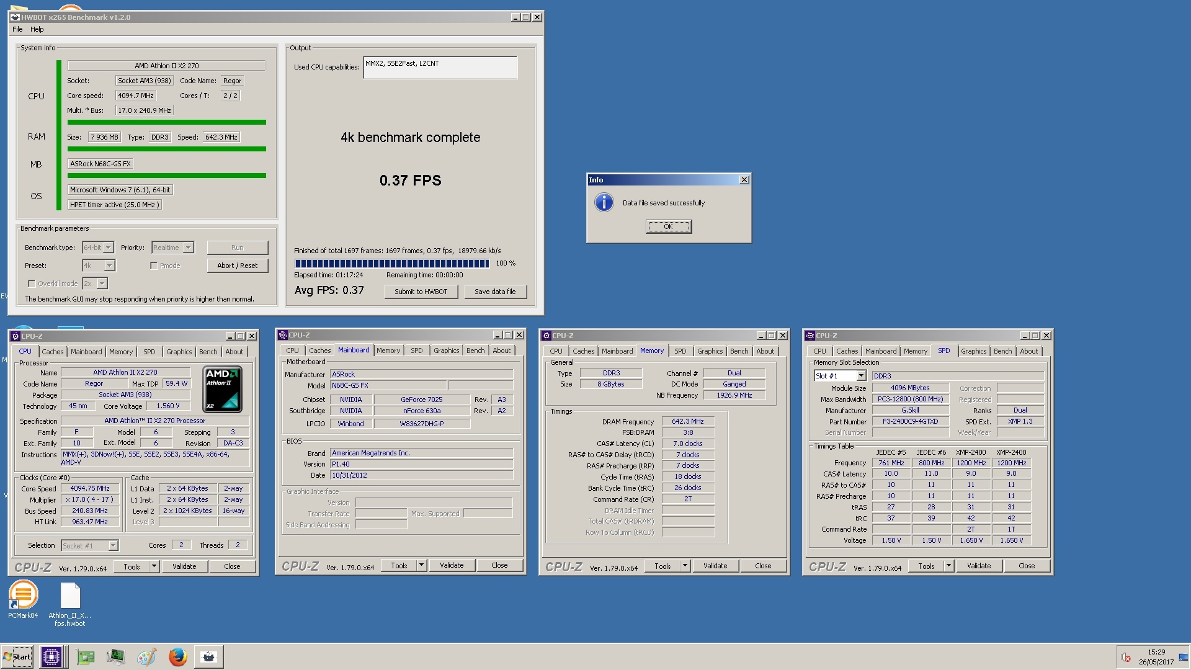1191x670 pixels.
Task: Open the Help menu in HWBOT
Action: pyautogui.click(x=37, y=29)
